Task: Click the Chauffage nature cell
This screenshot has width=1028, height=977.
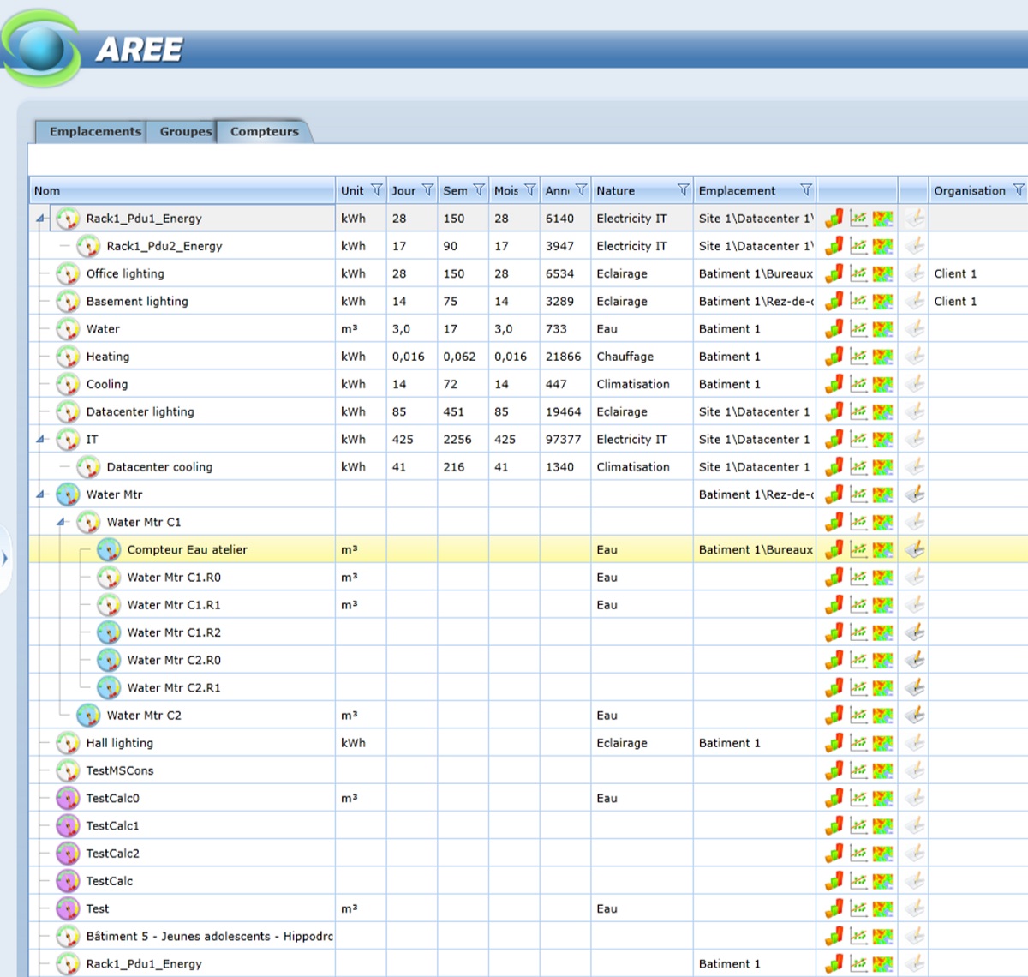Action: tap(625, 357)
